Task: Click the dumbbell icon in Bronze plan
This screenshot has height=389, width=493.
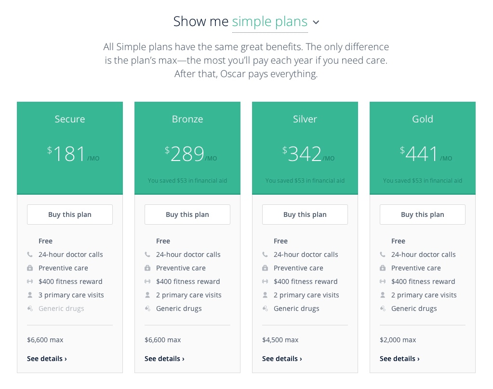Action: [x=147, y=282]
